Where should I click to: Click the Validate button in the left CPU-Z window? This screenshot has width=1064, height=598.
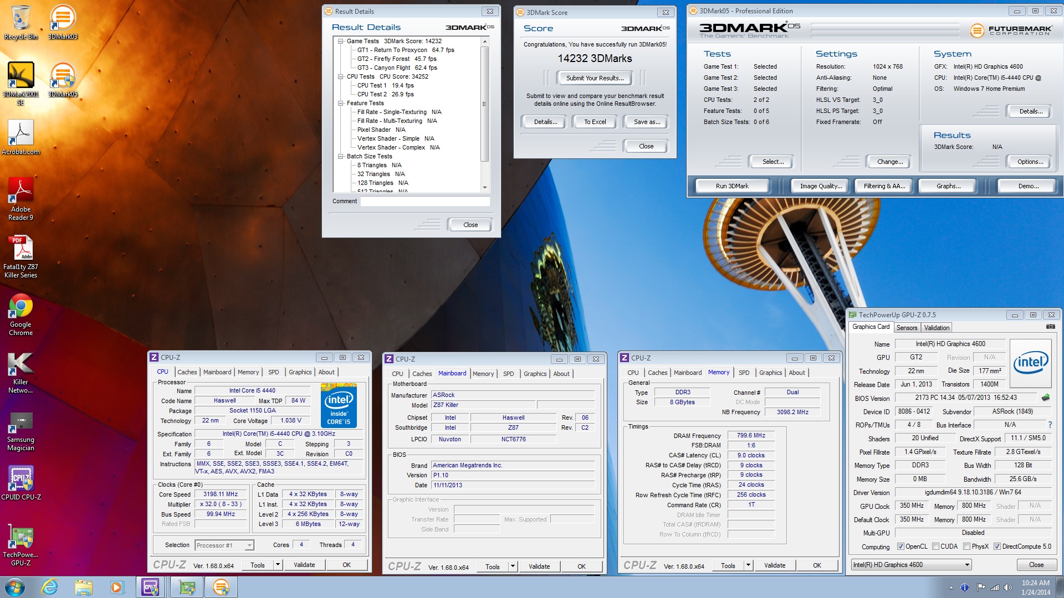(x=304, y=565)
